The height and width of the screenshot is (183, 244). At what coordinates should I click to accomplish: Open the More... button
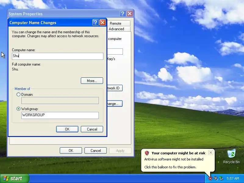coord(92,81)
